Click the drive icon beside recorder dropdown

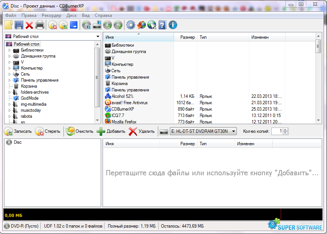[x=164, y=132]
